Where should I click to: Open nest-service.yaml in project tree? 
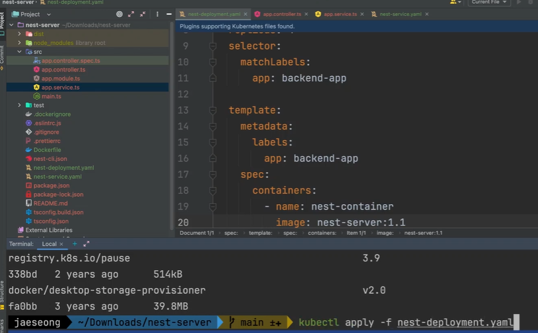57,176
